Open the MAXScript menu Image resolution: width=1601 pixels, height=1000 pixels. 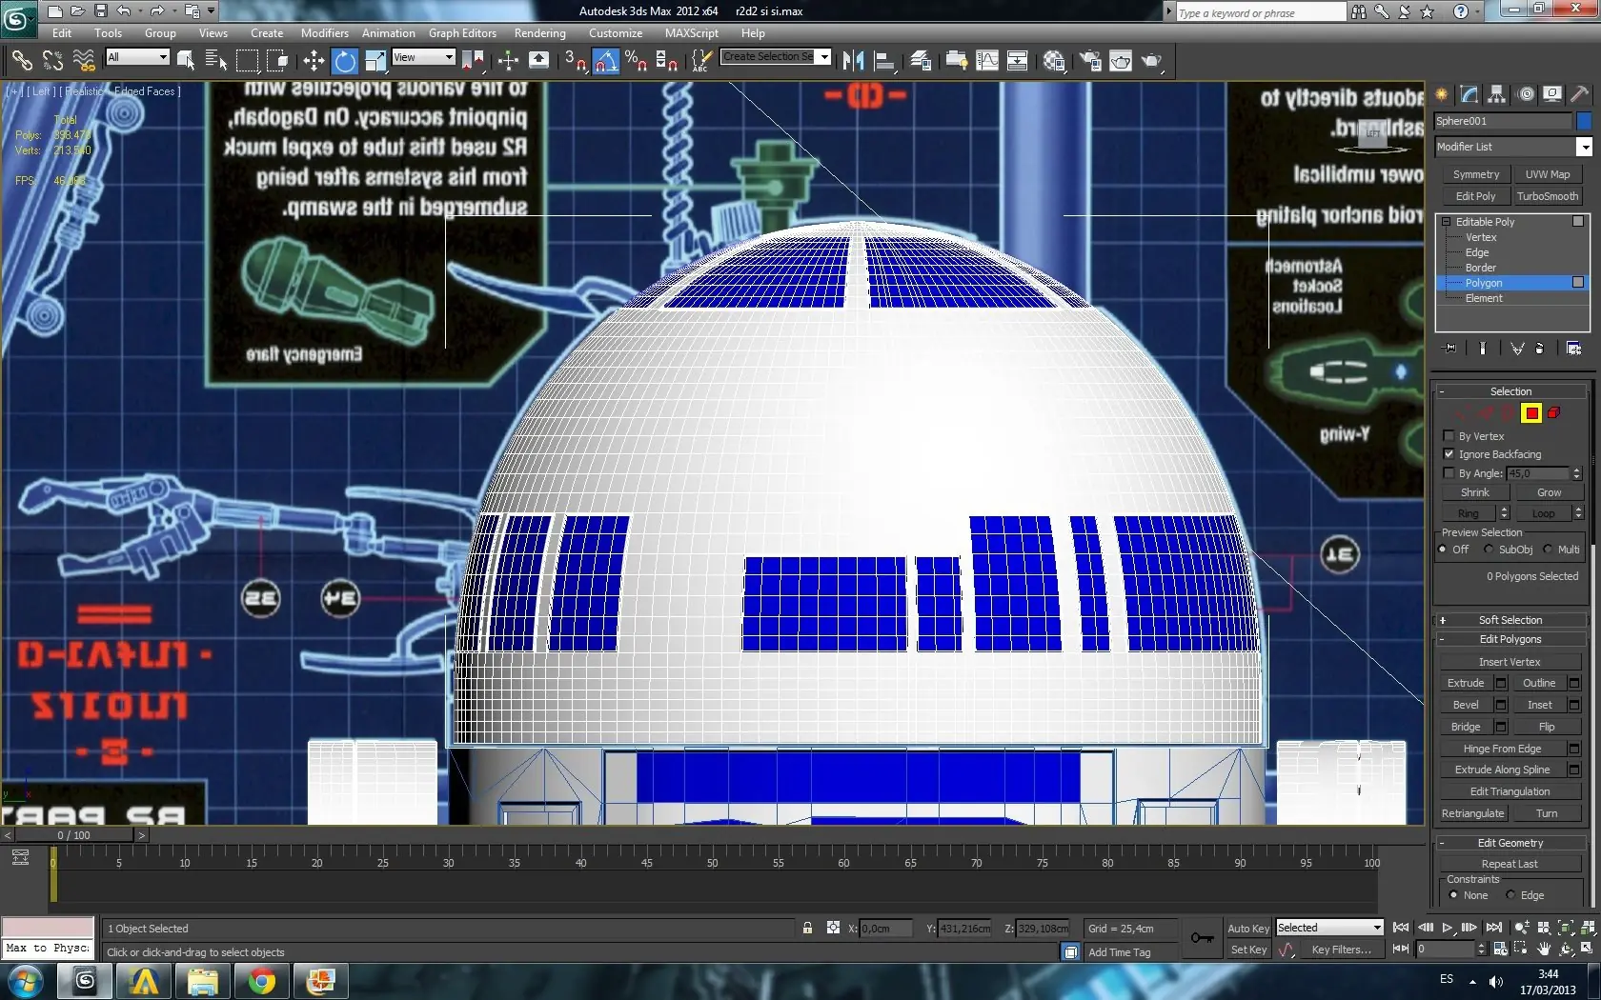click(692, 33)
